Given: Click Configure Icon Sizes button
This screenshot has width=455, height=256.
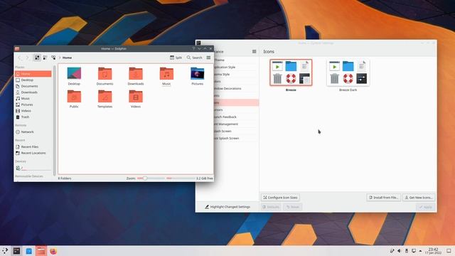Looking at the screenshot, I should (280, 198).
